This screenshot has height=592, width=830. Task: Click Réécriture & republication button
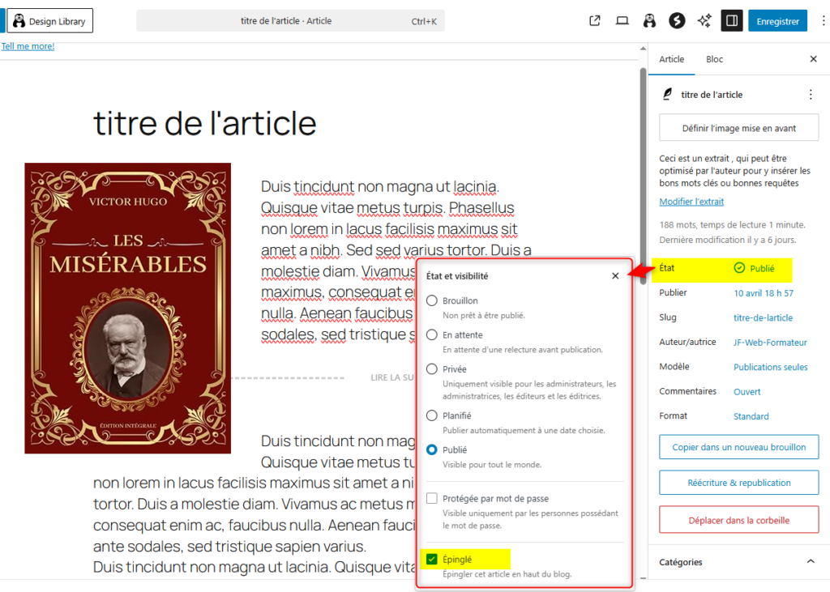pos(739,483)
